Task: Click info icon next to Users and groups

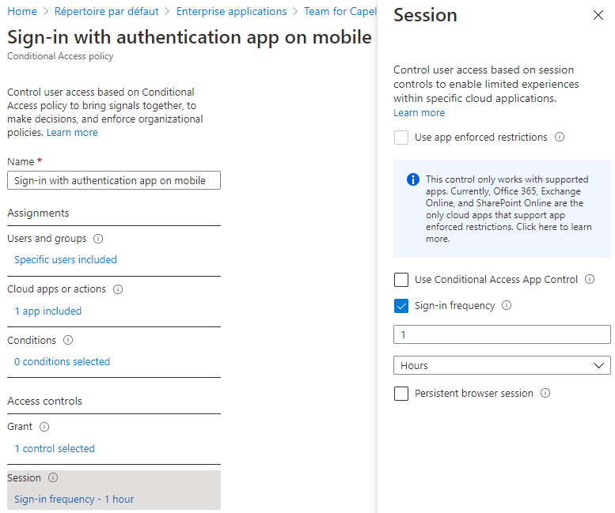Action: click(x=98, y=239)
